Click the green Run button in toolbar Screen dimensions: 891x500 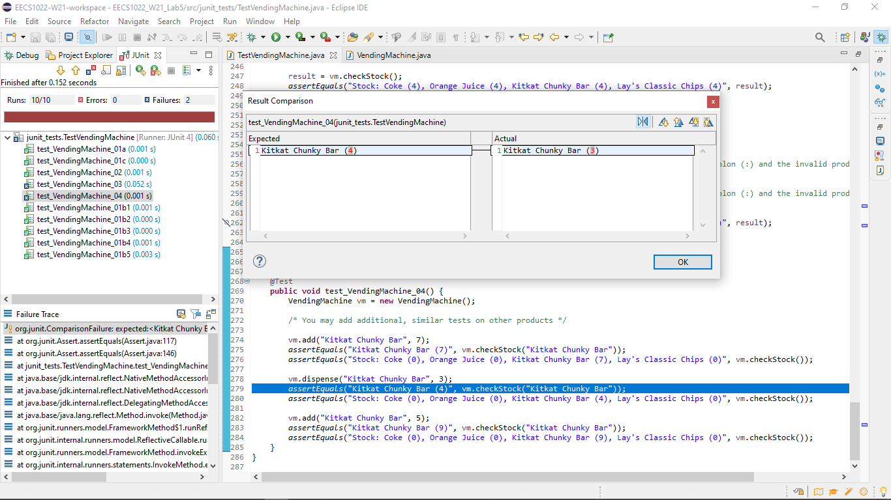click(276, 38)
